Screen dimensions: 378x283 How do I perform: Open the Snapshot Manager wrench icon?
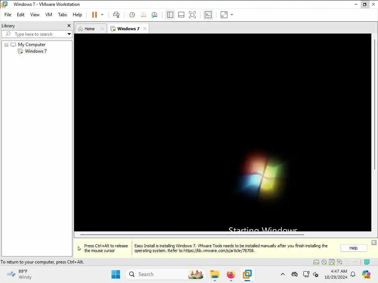154,15
